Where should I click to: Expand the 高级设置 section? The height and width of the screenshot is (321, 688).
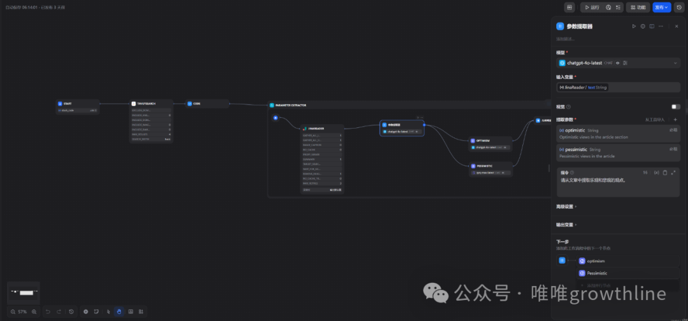pos(566,206)
